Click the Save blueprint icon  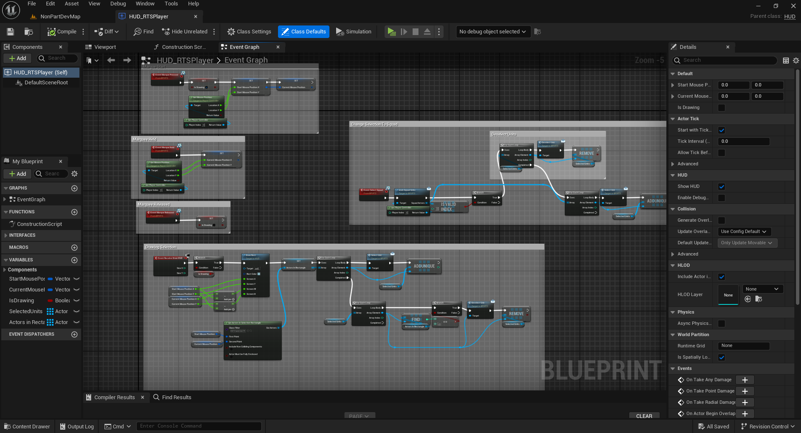coord(10,32)
